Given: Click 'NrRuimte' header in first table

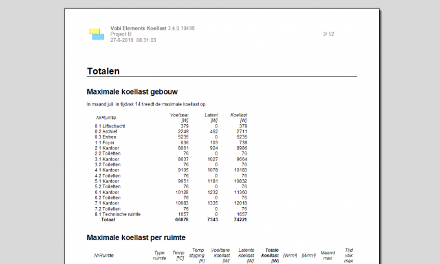Looking at the screenshot, I should [x=106, y=118].
